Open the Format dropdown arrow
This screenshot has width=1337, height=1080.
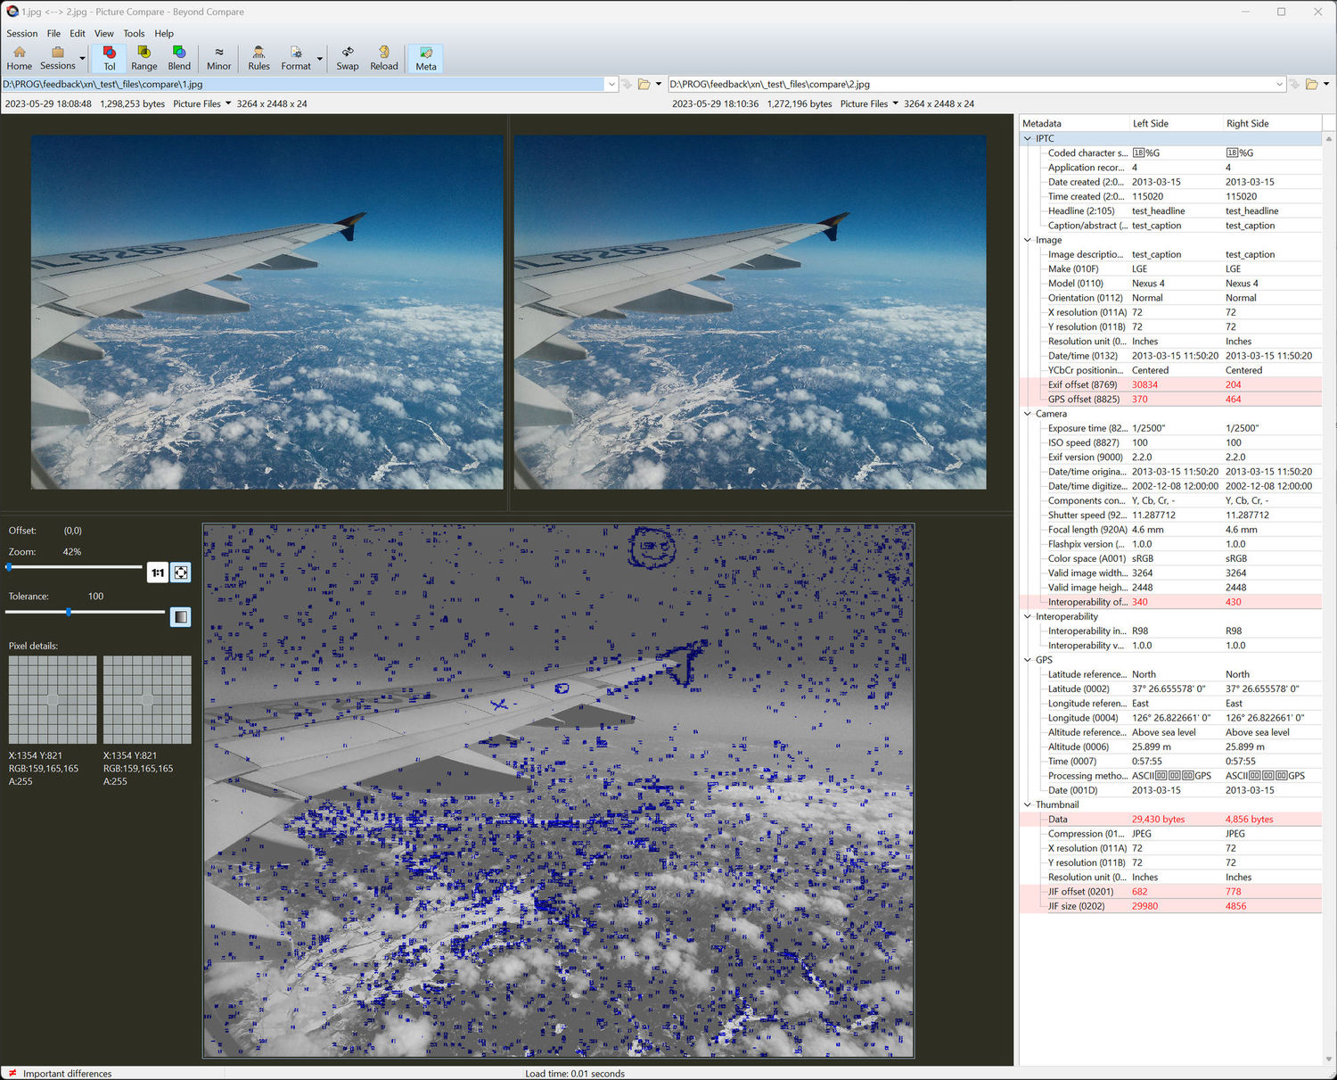320,60
